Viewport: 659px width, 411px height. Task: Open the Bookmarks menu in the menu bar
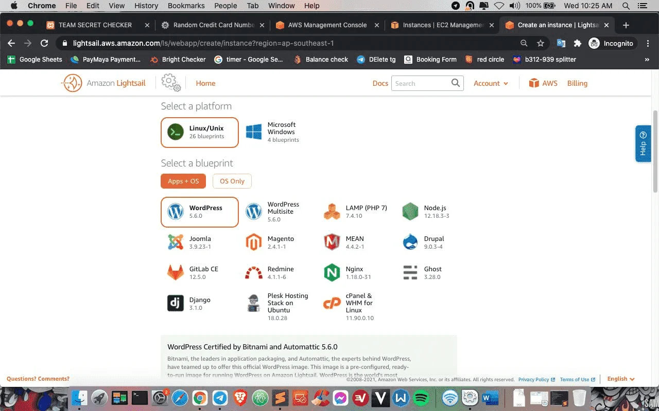(186, 6)
